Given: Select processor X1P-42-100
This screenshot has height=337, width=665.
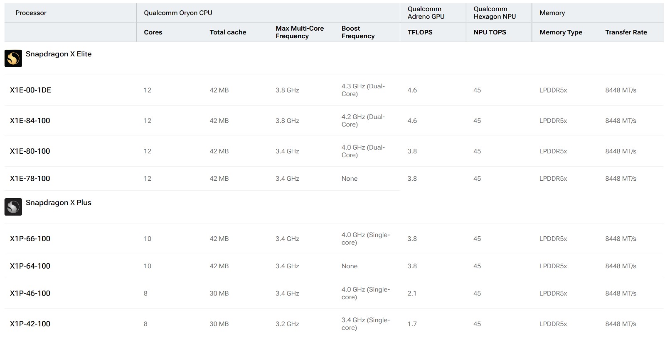Looking at the screenshot, I should (30, 324).
